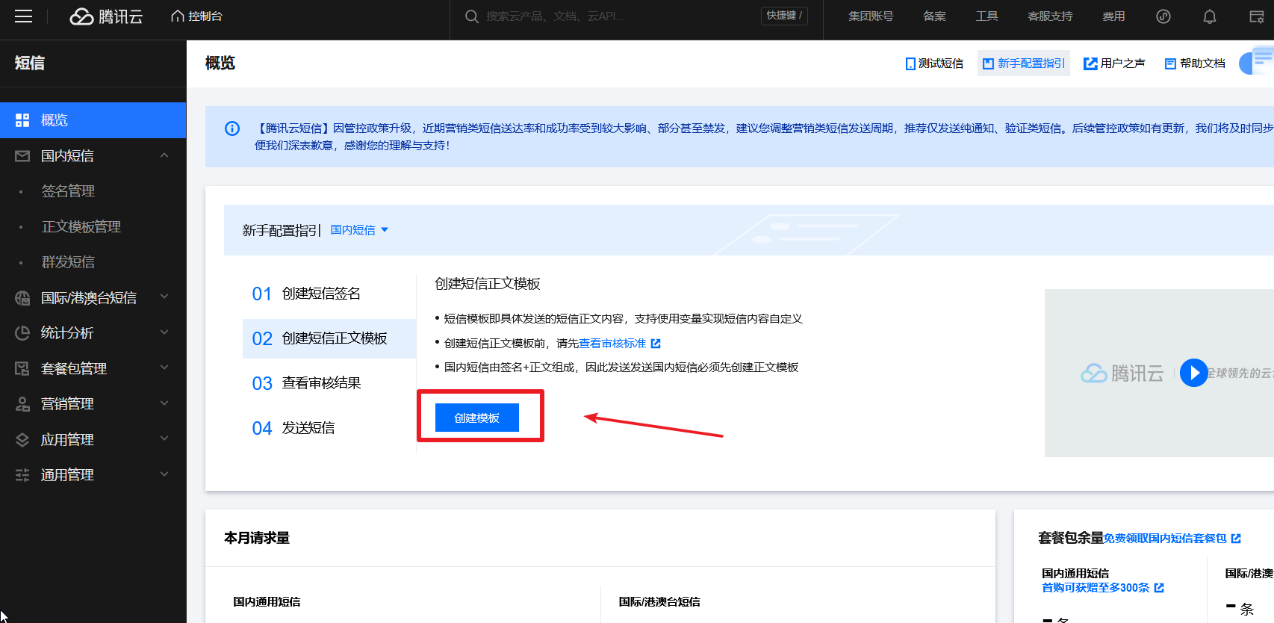Click external link icon beside 查看审核标准

tap(656, 344)
